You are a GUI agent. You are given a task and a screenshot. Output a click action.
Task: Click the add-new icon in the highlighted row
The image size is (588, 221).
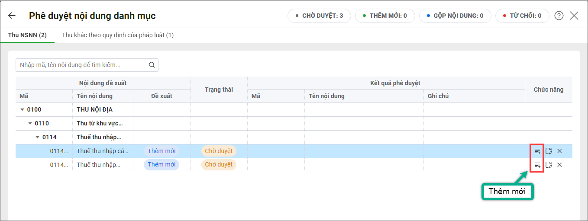pyautogui.click(x=537, y=151)
